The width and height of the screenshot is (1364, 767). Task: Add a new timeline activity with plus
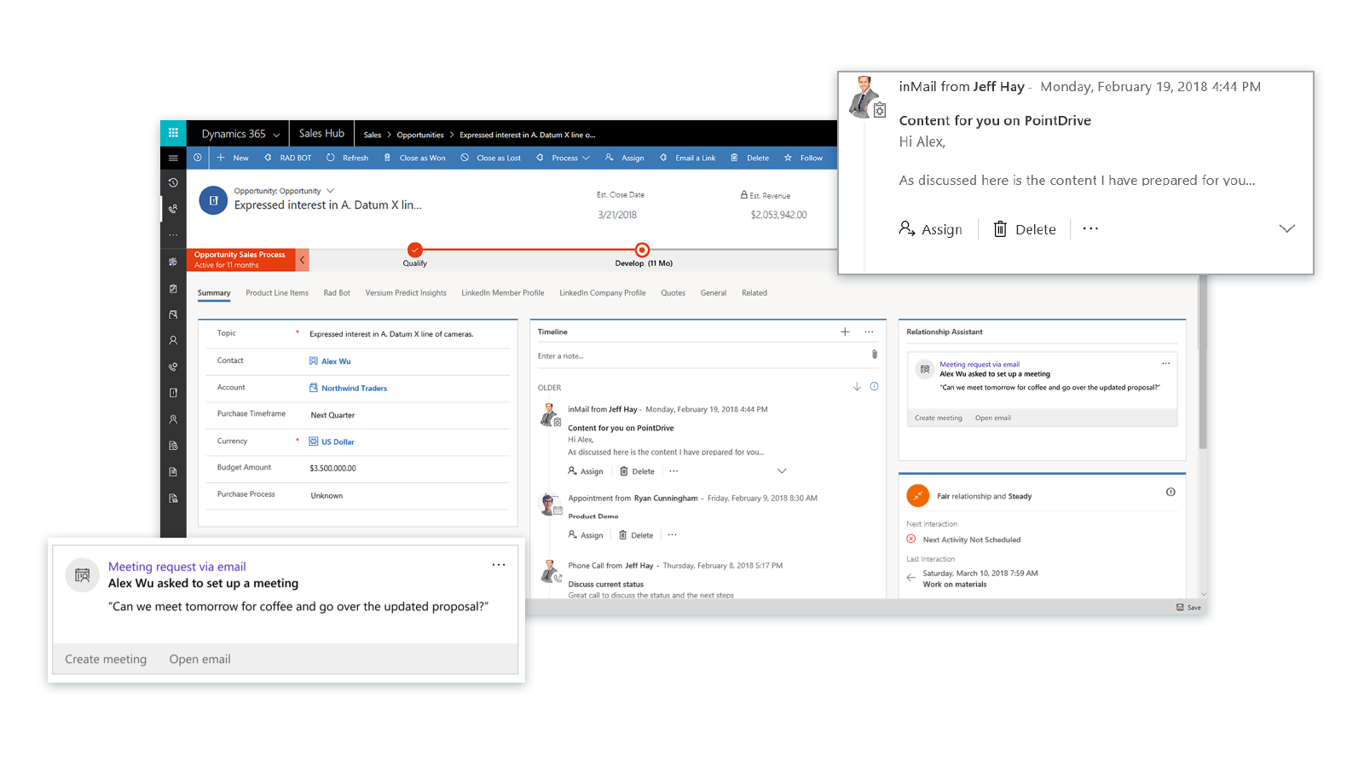click(x=845, y=332)
